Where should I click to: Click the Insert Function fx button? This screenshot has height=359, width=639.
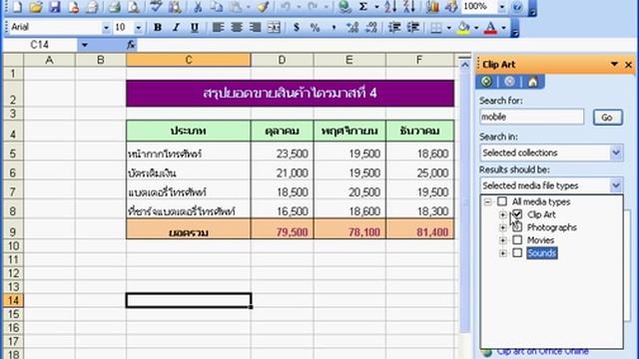click(131, 45)
